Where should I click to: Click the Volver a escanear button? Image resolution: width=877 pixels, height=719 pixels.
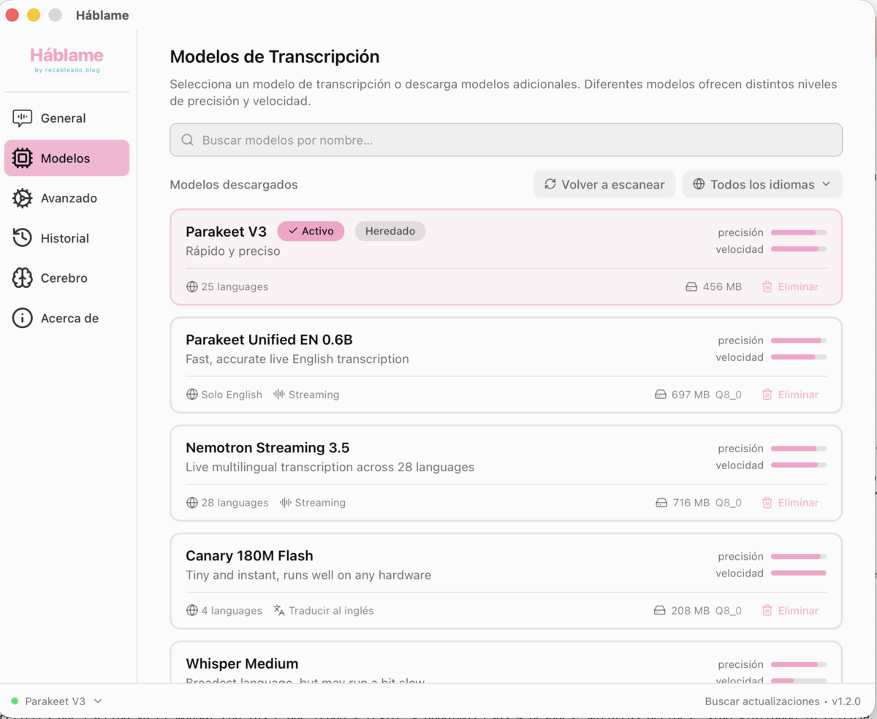pyautogui.click(x=604, y=184)
